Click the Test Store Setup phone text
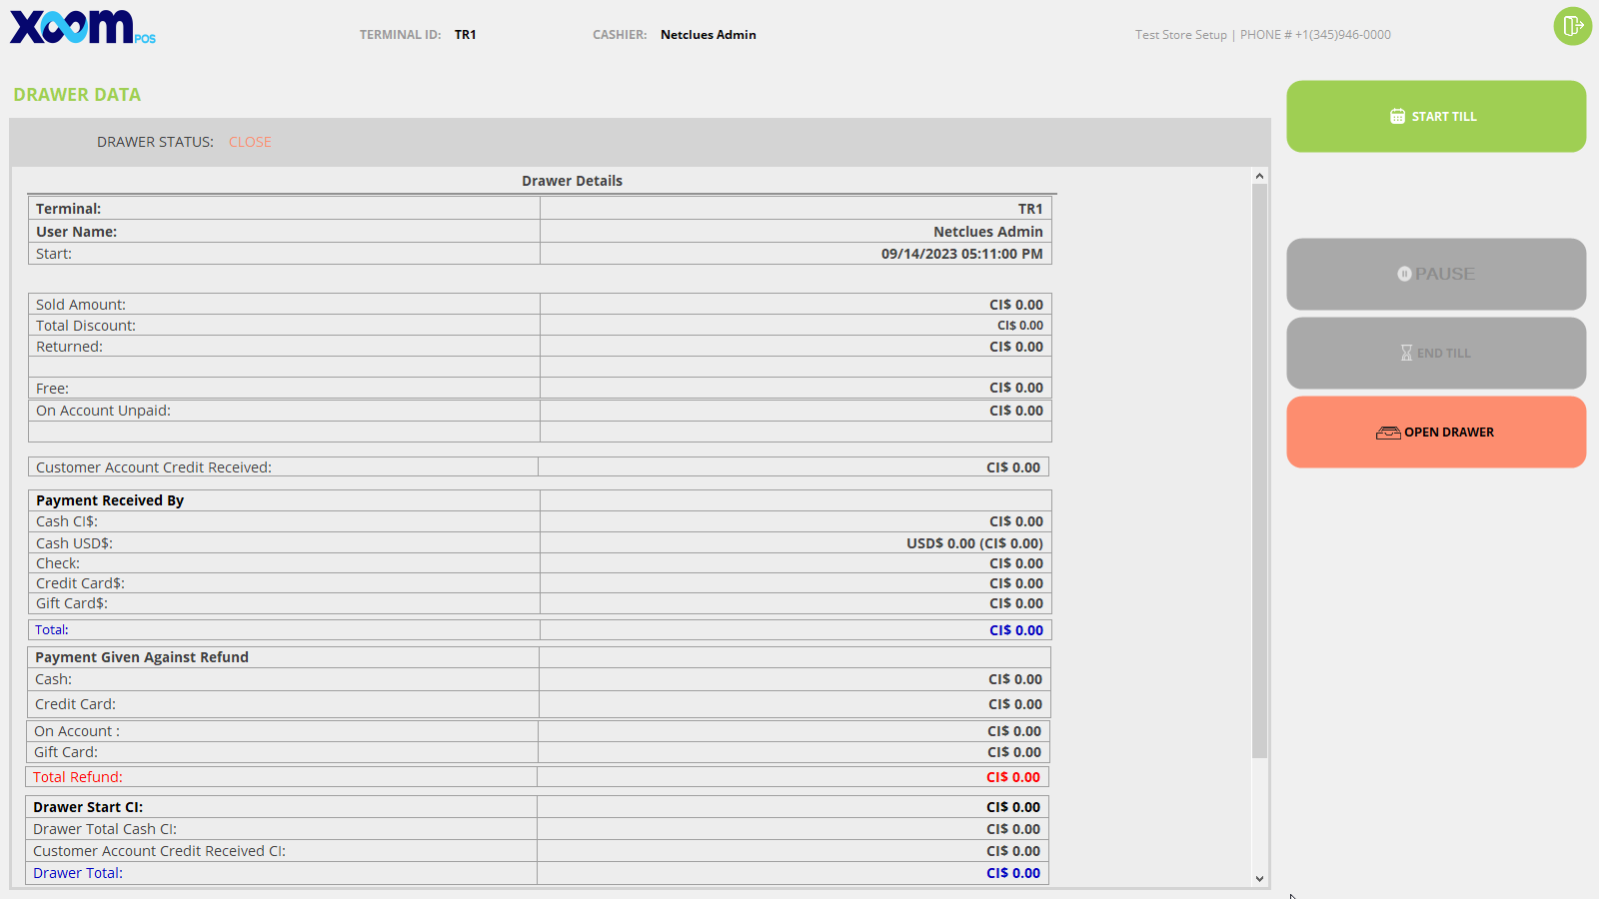The width and height of the screenshot is (1599, 899). (x=1262, y=35)
